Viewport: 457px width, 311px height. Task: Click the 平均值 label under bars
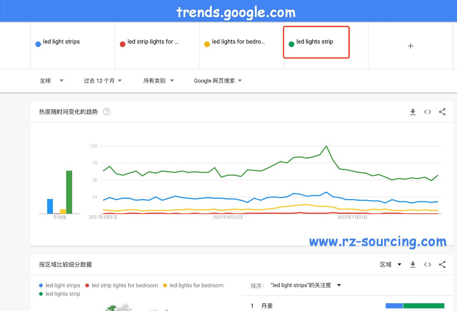(60, 217)
